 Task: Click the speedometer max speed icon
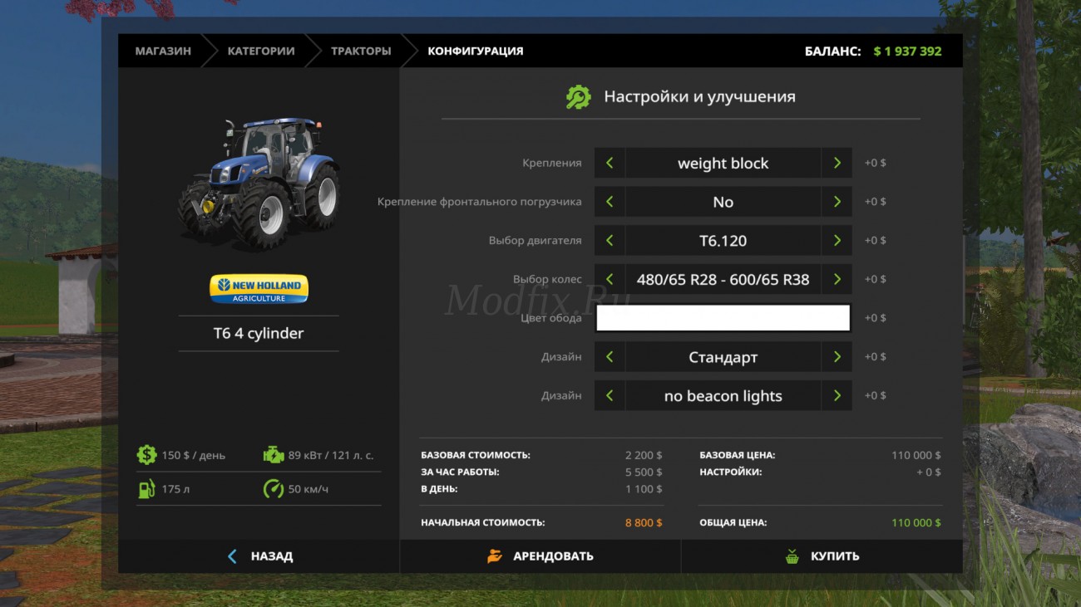tap(273, 489)
